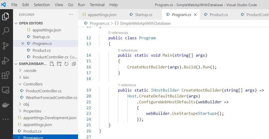This screenshot has height=139, width=269.
Task: Click line number 16 in the gutter
Action: point(89,67)
